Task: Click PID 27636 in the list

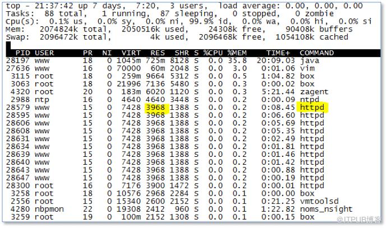Action: pyautogui.click(x=18, y=68)
